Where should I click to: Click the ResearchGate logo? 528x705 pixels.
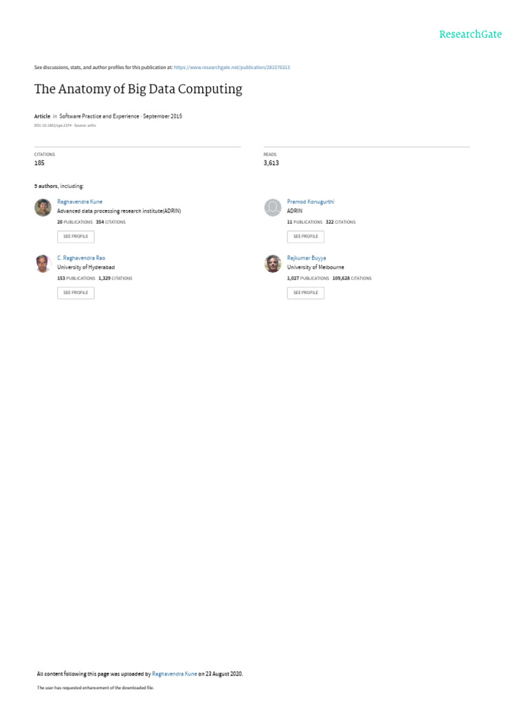pyautogui.click(x=470, y=34)
